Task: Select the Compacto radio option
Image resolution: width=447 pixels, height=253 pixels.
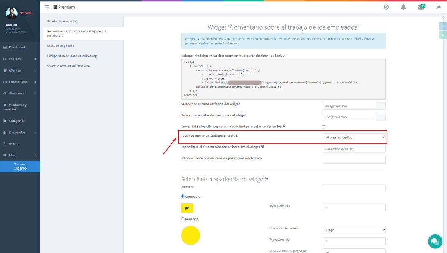Action: coord(183,196)
